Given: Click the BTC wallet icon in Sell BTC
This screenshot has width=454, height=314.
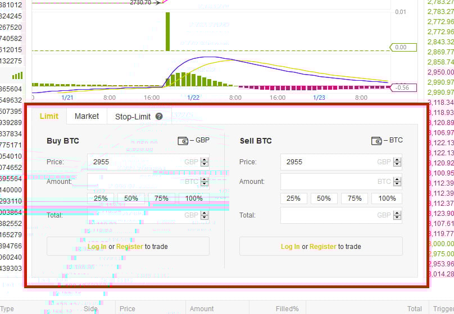Looking at the screenshot, I should click(376, 141).
